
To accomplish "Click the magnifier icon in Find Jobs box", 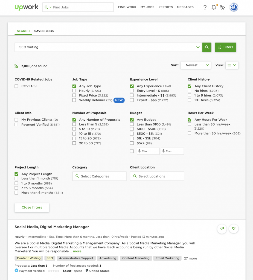I will click(x=46, y=7).
